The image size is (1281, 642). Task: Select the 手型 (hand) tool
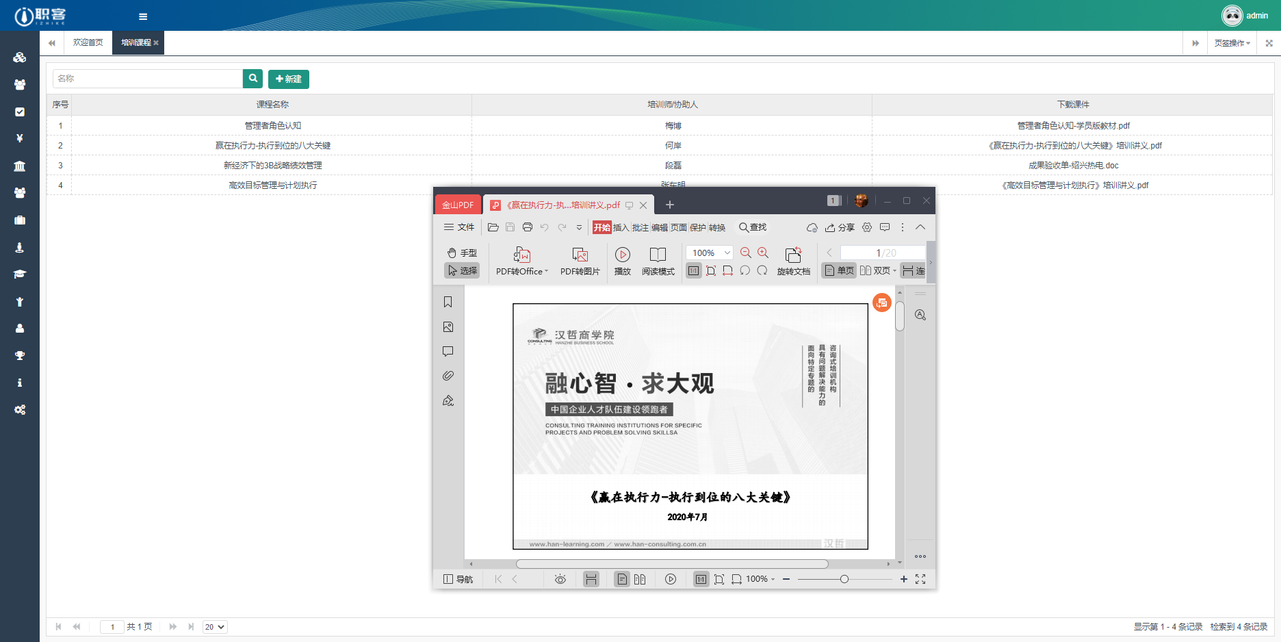461,253
